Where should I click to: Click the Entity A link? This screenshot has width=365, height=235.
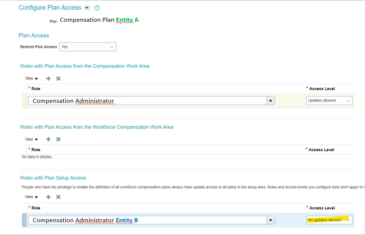point(127,20)
